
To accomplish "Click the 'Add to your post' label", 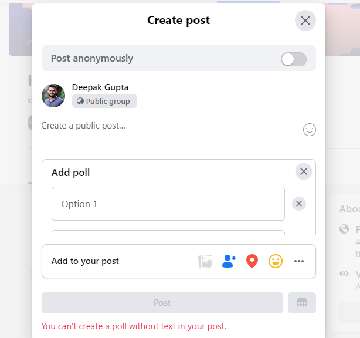I will tap(85, 261).
